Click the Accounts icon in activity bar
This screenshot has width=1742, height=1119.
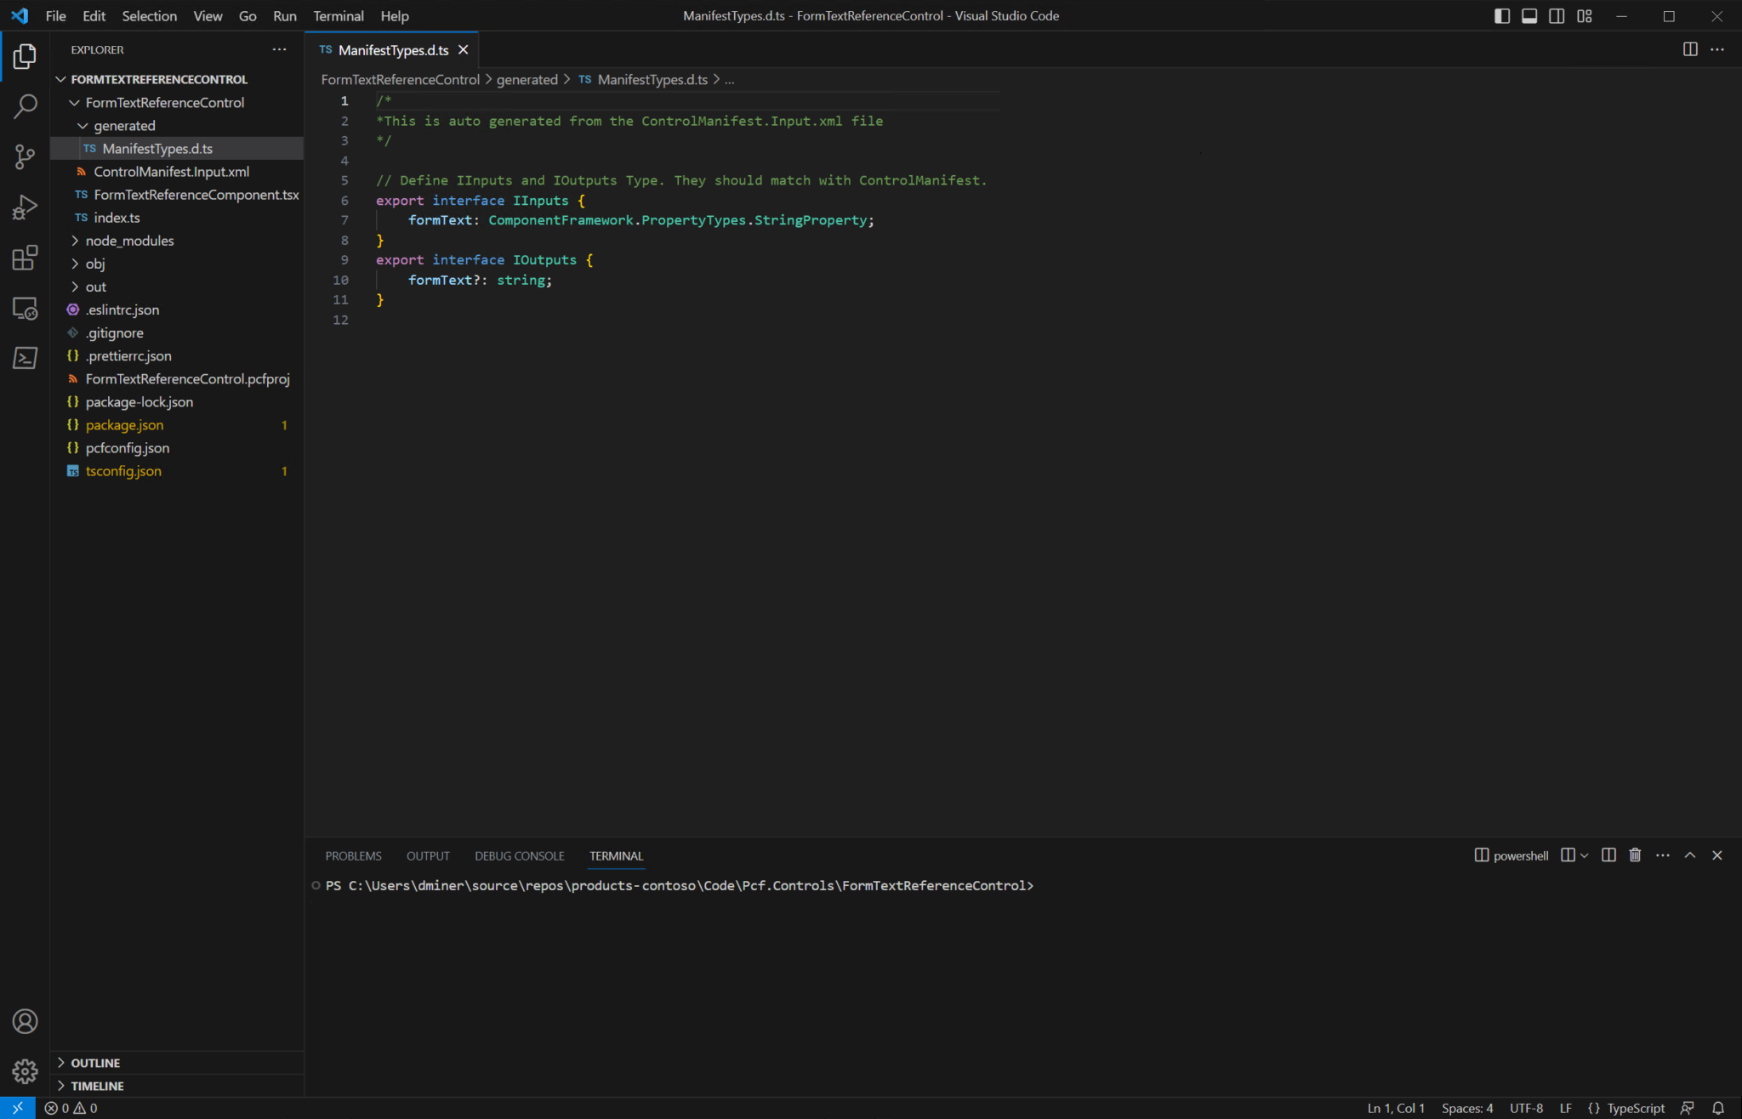click(x=25, y=1020)
